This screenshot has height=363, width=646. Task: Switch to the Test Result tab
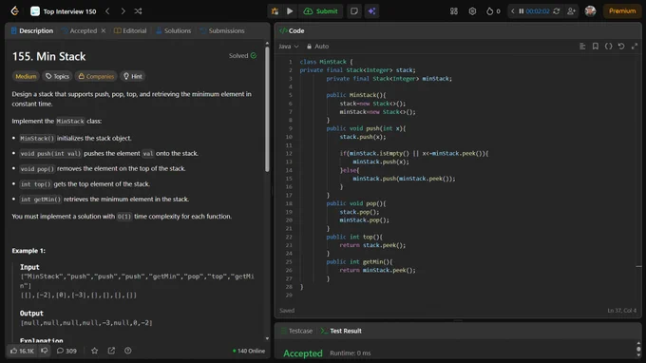click(x=341, y=331)
